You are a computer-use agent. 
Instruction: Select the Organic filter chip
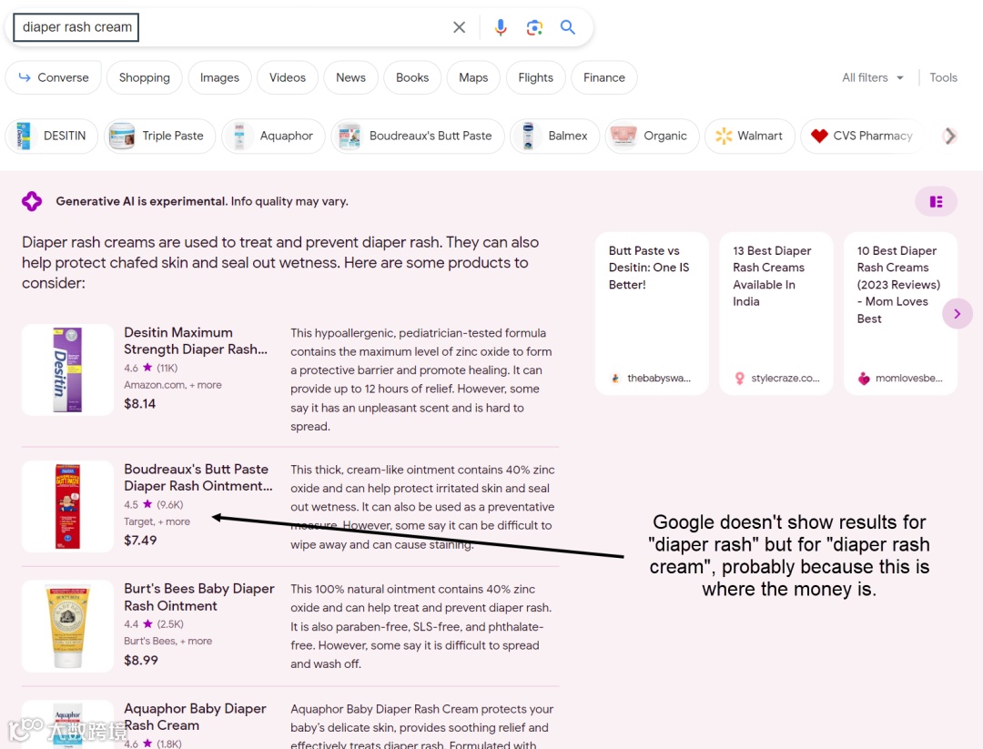point(652,136)
